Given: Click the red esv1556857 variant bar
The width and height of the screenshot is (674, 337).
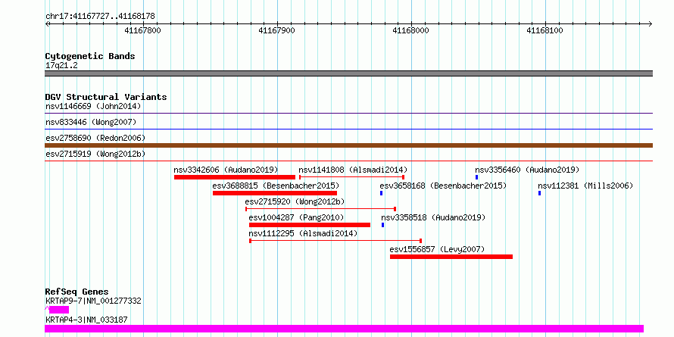Looking at the screenshot, I should pos(451,257).
